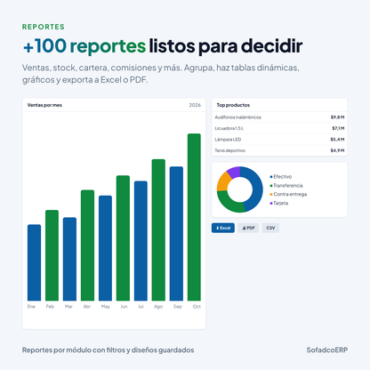Click the green bar above Jun
Screen dimensions: 370x370
coord(123,238)
